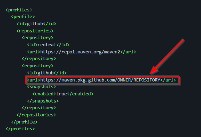Viewport: 201px width, 137px height.
Task: Click the opening <repositories> tag line
Action: 35,31
